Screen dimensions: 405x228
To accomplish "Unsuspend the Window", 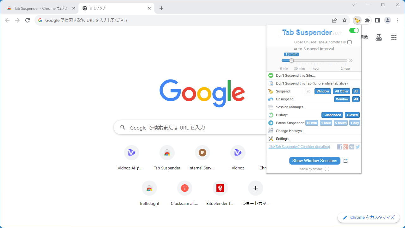I will pos(342,99).
